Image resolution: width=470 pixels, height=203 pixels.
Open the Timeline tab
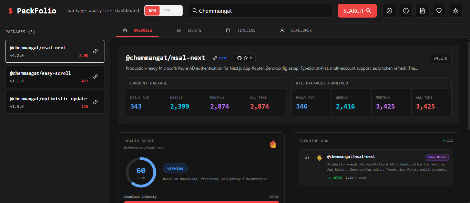pyautogui.click(x=246, y=30)
